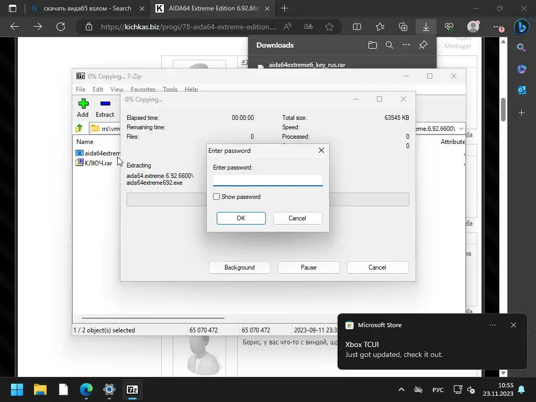Open the 7-Zip Help menu

click(x=191, y=89)
